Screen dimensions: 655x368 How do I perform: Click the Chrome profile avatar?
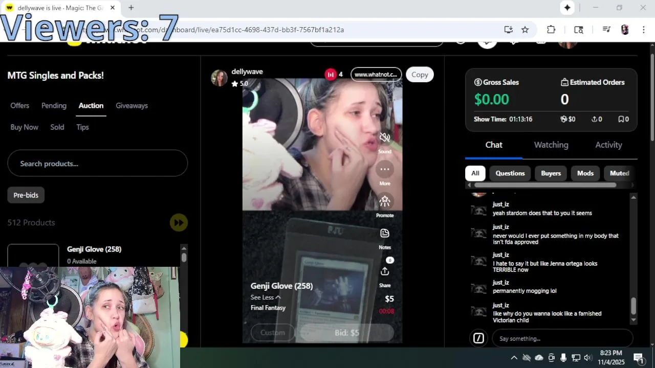point(625,30)
